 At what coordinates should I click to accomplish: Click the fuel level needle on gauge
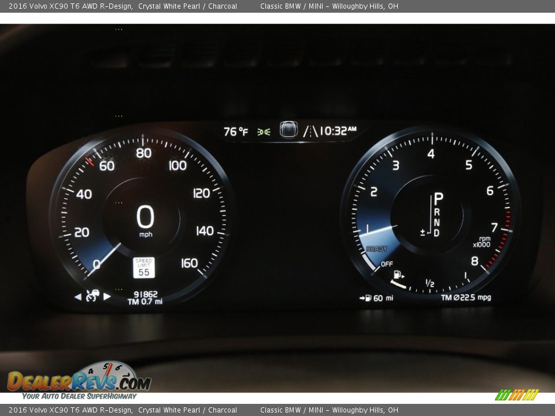(x=398, y=284)
